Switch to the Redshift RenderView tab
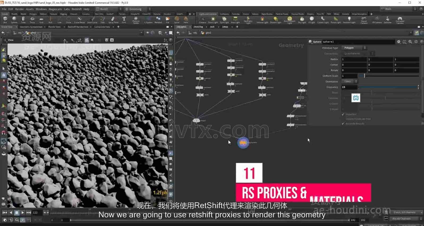This screenshot has width=424, height=226. pyautogui.click(x=78, y=27)
